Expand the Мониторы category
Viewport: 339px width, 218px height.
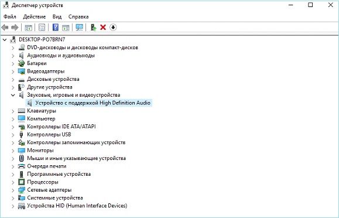point(13,151)
